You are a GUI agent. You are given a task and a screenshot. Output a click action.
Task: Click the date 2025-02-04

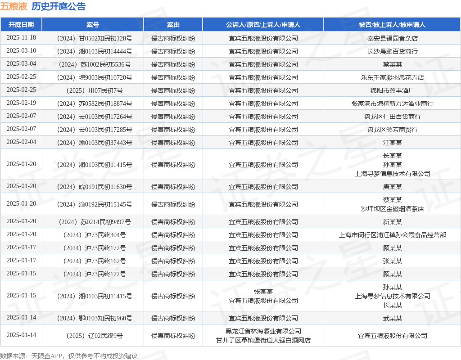coord(21,142)
